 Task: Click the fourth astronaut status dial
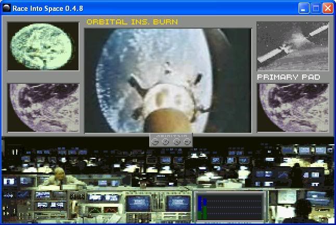[x=187, y=142]
